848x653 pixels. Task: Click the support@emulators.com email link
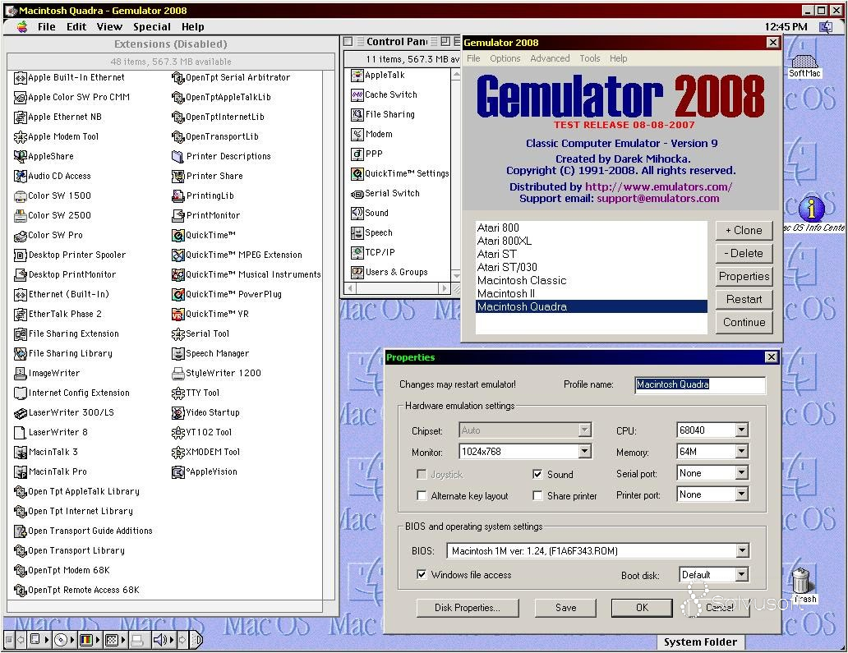click(658, 199)
